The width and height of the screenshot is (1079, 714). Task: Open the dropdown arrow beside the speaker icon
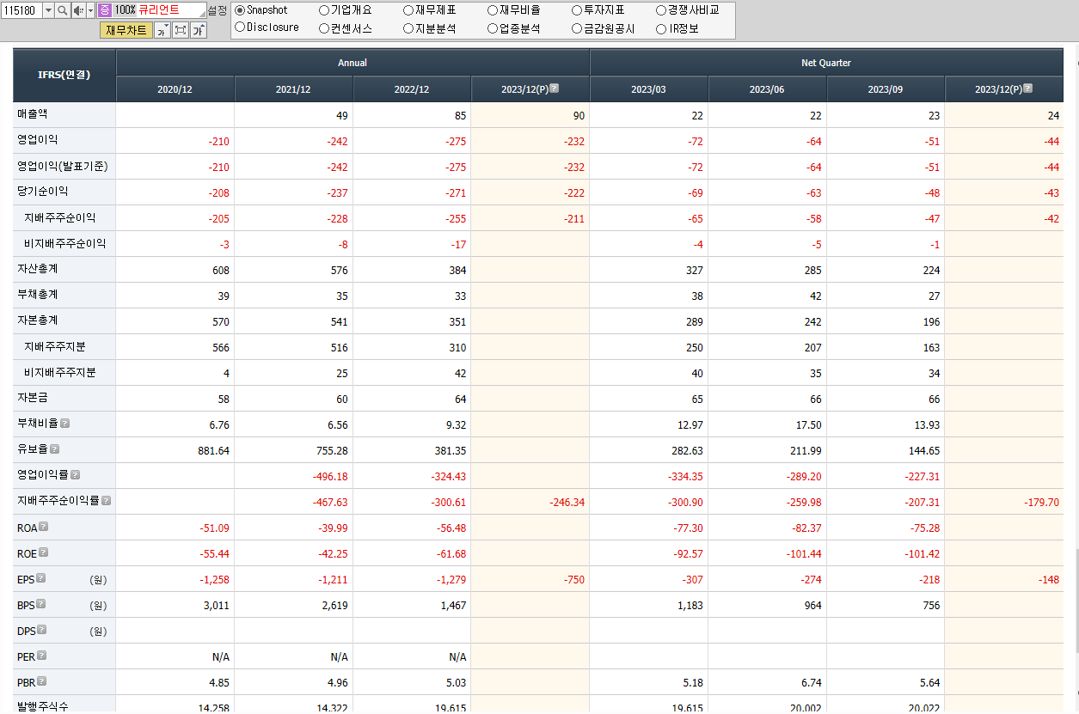tap(89, 10)
